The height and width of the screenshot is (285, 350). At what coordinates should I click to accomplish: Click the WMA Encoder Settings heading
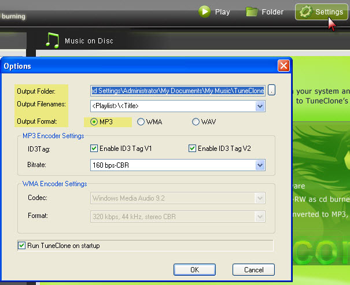pos(55,184)
